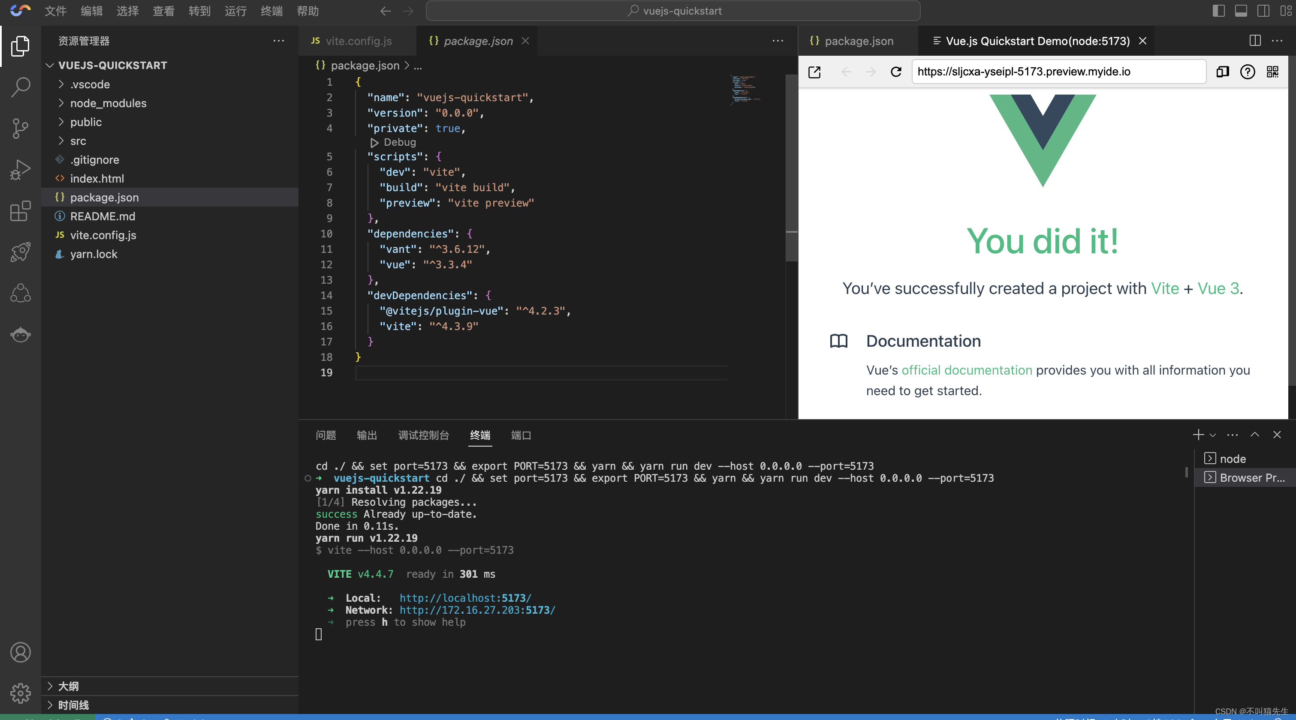Open localhost:5173 link in terminal
Image resolution: width=1296 pixels, height=720 pixels.
tap(465, 598)
